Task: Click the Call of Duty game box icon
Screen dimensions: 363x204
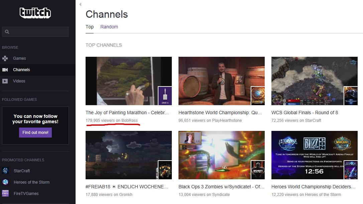Action: (258, 170)
